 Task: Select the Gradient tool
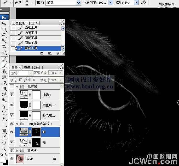(x=4, y=88)
